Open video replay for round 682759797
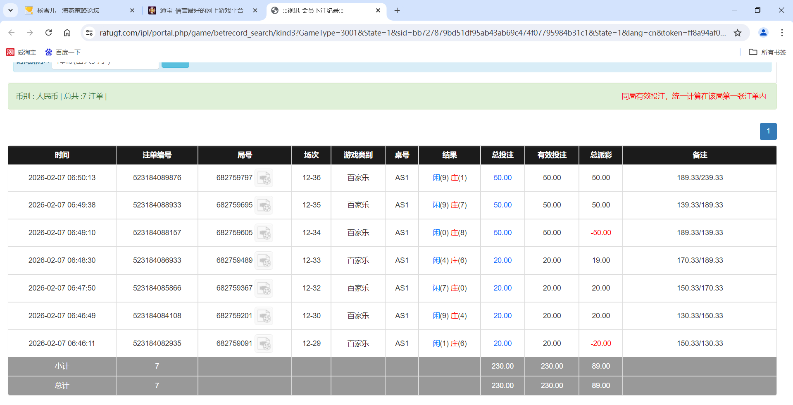The height and width of the screenshot is (405, 793). coord(264,178)
